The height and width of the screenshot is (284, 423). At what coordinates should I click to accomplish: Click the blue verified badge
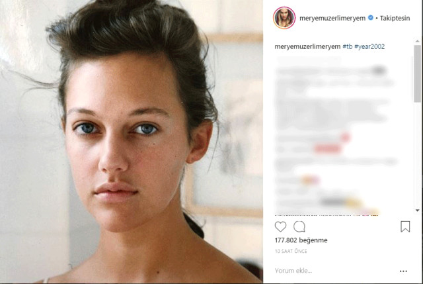click(371, 18)
